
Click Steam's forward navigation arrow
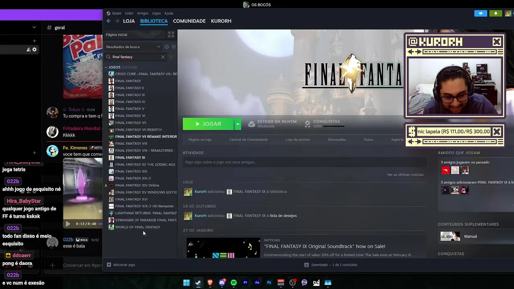[117, 21]
